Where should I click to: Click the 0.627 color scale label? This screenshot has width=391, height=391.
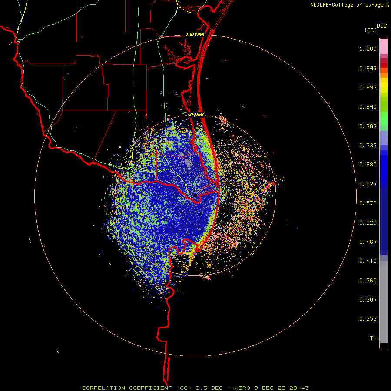pyautogui.click(x=368, y=184)
